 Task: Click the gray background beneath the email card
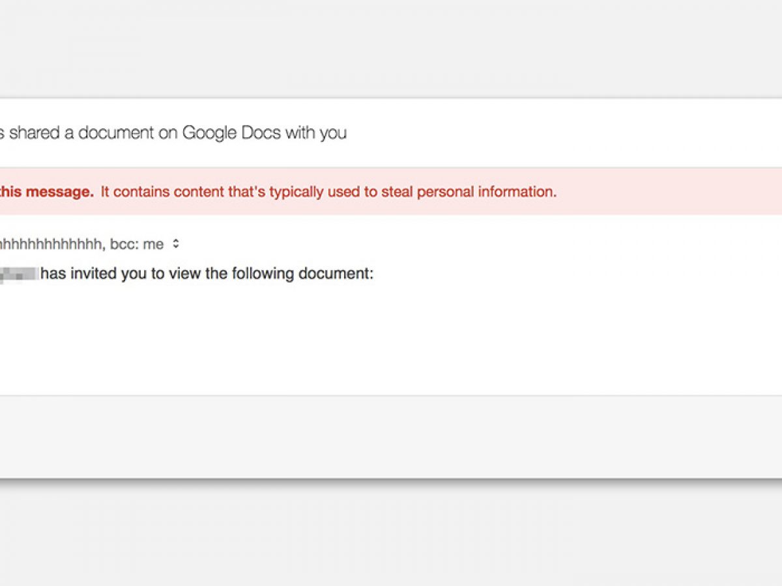coord(391,534)
